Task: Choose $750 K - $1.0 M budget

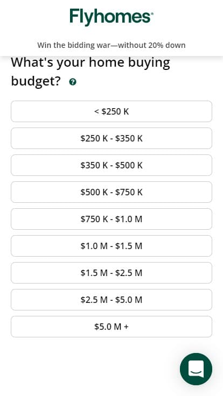Action: pos(111,219)
